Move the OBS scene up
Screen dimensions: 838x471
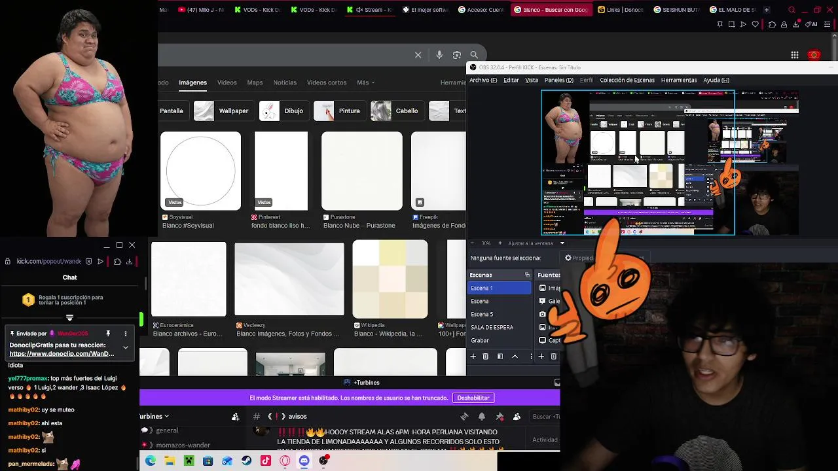[x=515, y=357]
